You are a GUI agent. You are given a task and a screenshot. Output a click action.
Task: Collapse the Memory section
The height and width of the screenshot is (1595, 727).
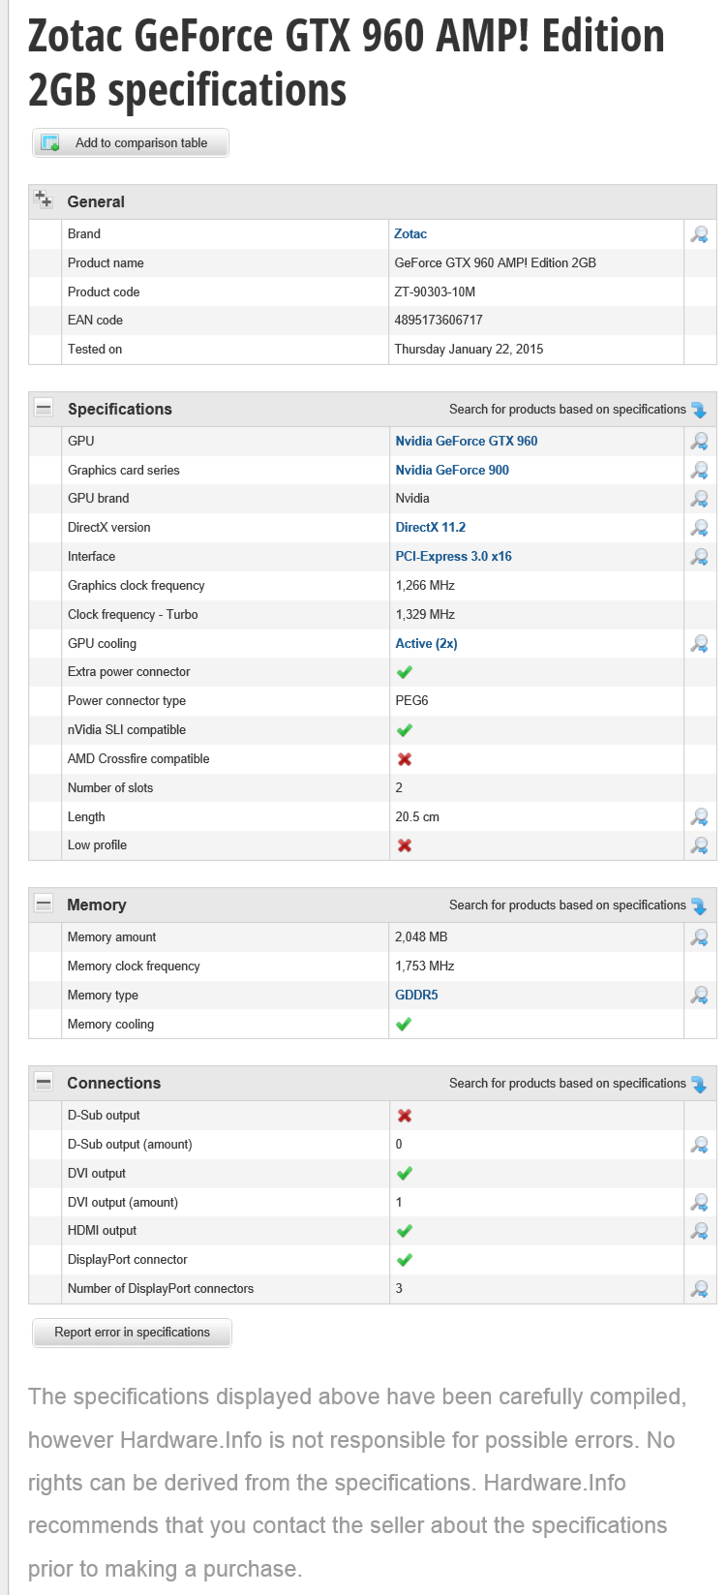click(44, 904)
